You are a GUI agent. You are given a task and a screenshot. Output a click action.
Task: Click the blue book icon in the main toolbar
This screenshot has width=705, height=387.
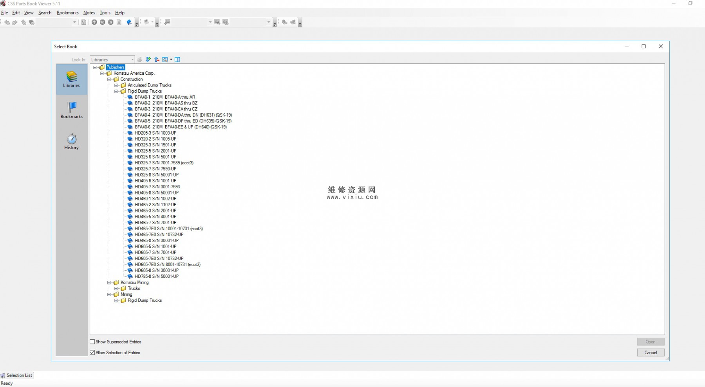129,22
